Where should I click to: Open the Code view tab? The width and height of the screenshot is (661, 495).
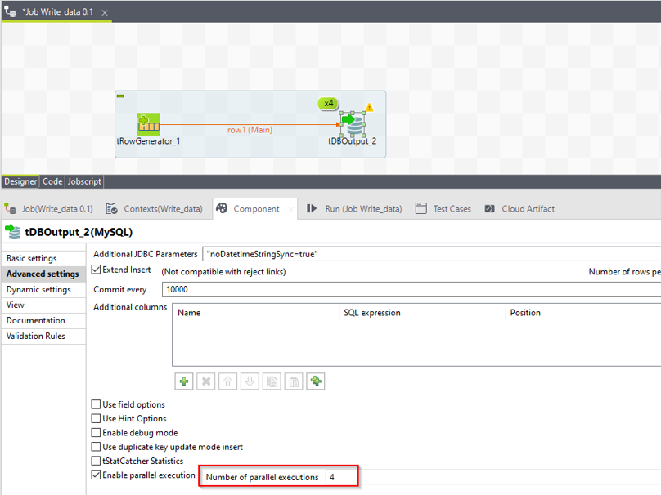pyautogui.click(x=52, y=181)
